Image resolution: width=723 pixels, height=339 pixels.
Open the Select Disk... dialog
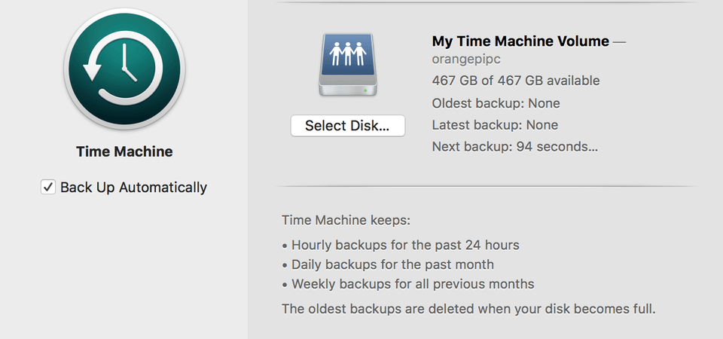(347, 126)
